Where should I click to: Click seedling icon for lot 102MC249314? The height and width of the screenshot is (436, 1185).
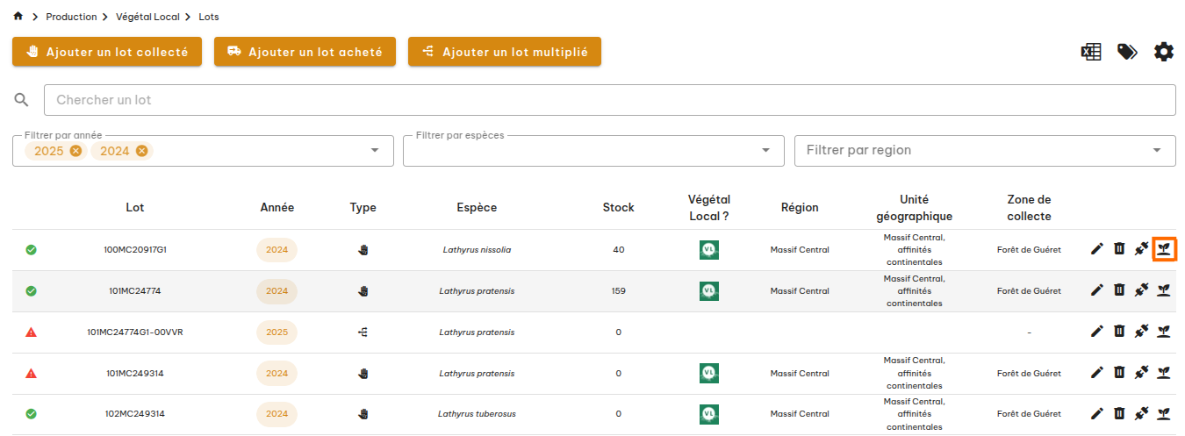pyautogui.click(x=1164, y=413)
